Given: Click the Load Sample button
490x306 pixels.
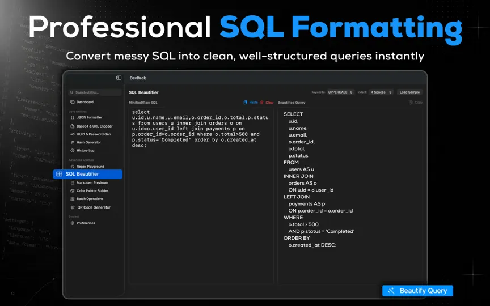Looking at the screenshot, I should point(409,92).
